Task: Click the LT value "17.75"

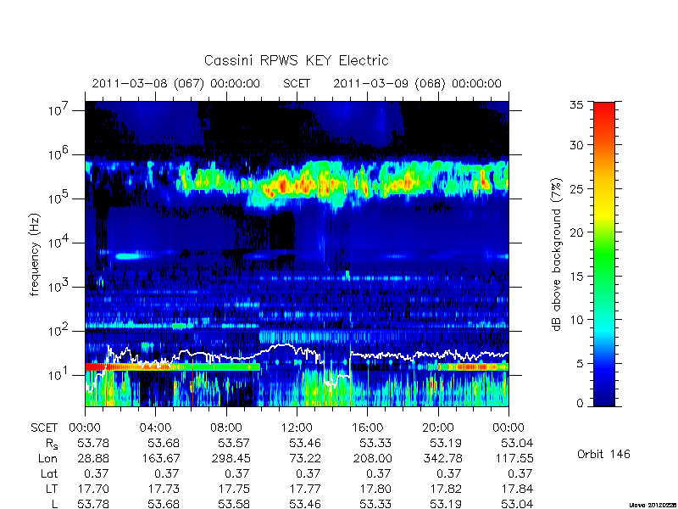Action: [234, 489]
